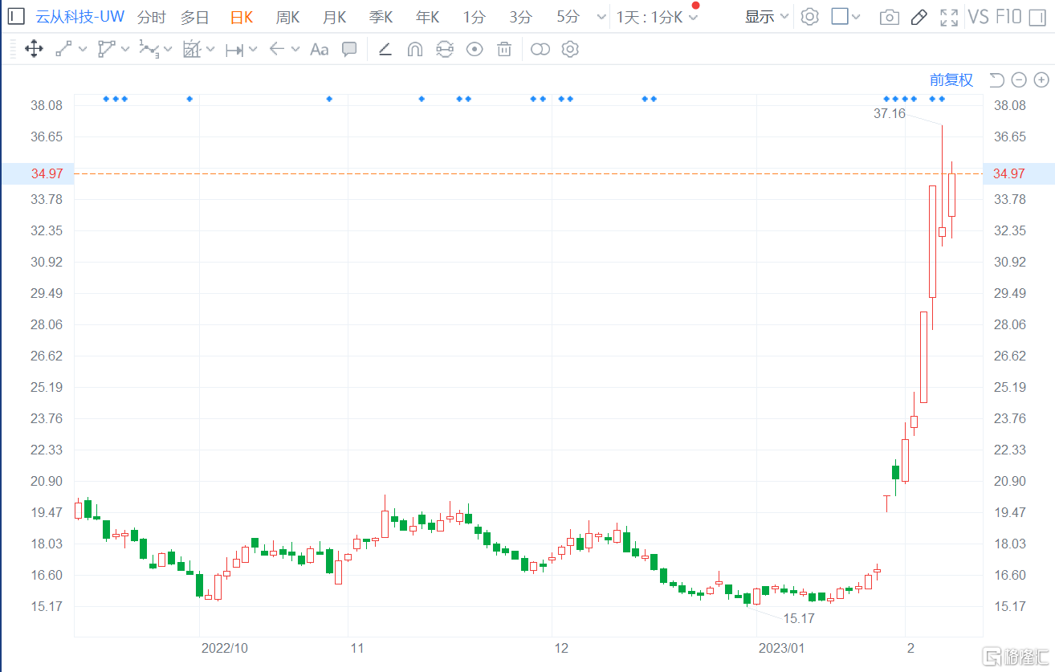Screen dimensions: 1055x672
Task: Zoom in chart with plus button
Action: click(x=1041, y=79)
